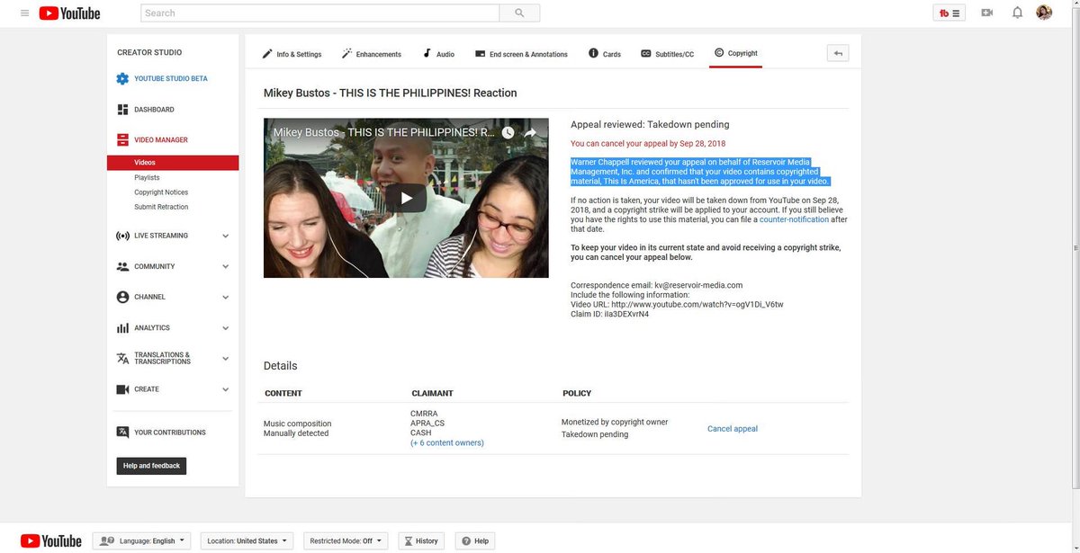Open the counter-notification link
The width and height of the screenshot is (1080, 553).
click(x=794, y=219)
